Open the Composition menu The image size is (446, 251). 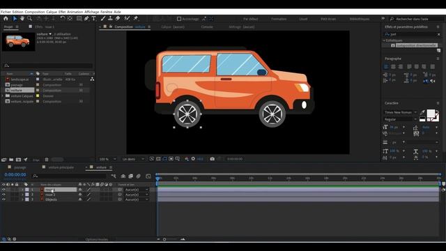pyautogui.click(x=35, y=12)
